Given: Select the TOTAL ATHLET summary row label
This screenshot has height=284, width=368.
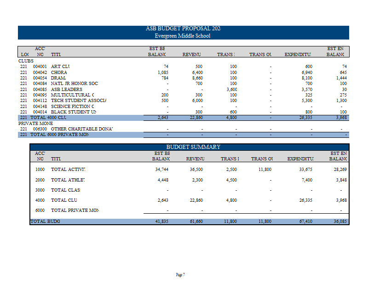Looking at the screenshot, I should point(68,180).
